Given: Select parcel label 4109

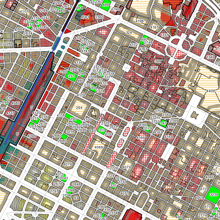Looking at the screenshot, I should point(87,120).
